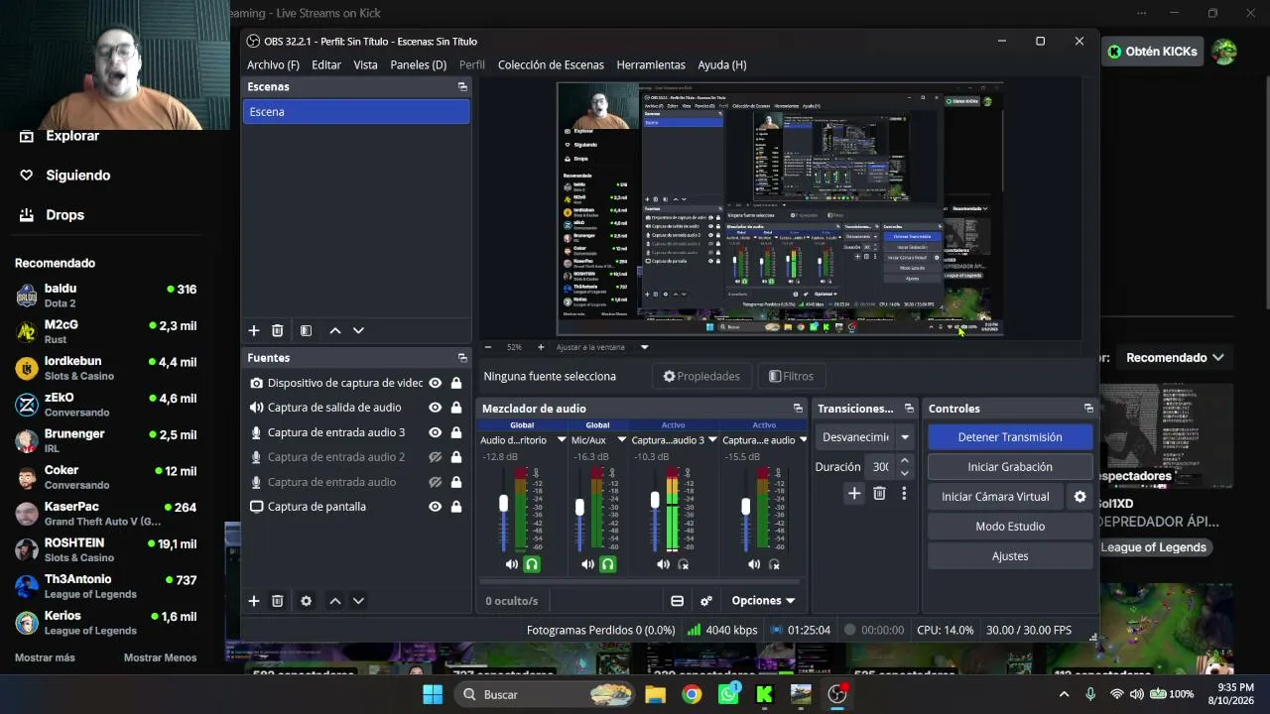The height and width of the screenshot is (714, 1270).
Task: Zoom out the preview with minus icon
Action: [488, 347]
